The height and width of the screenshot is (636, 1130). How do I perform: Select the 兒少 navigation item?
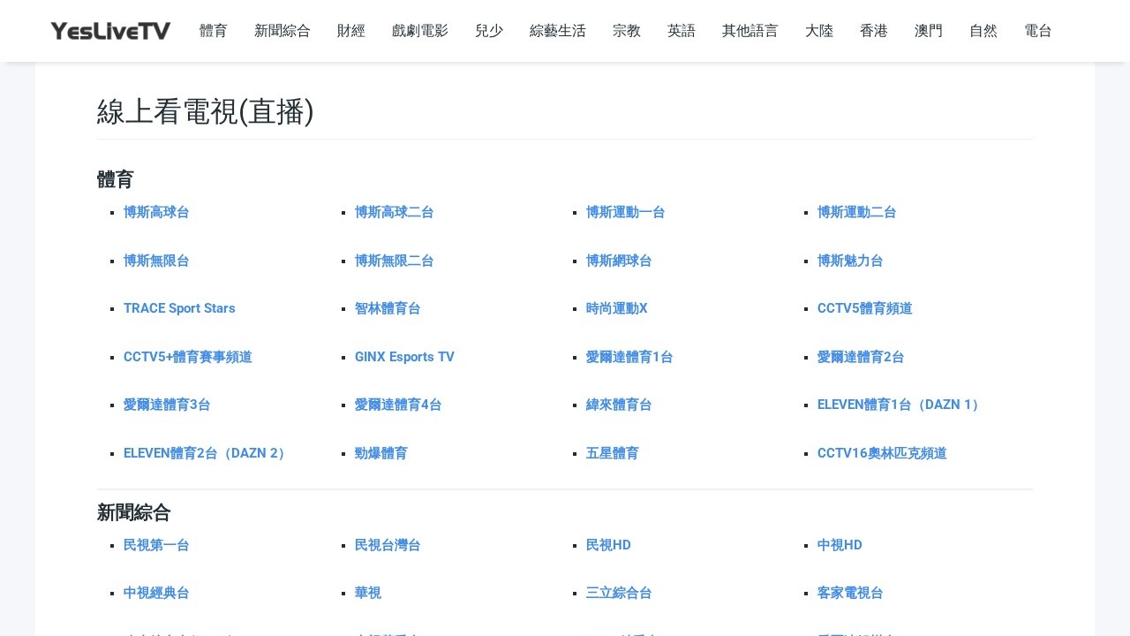[489, 31]
